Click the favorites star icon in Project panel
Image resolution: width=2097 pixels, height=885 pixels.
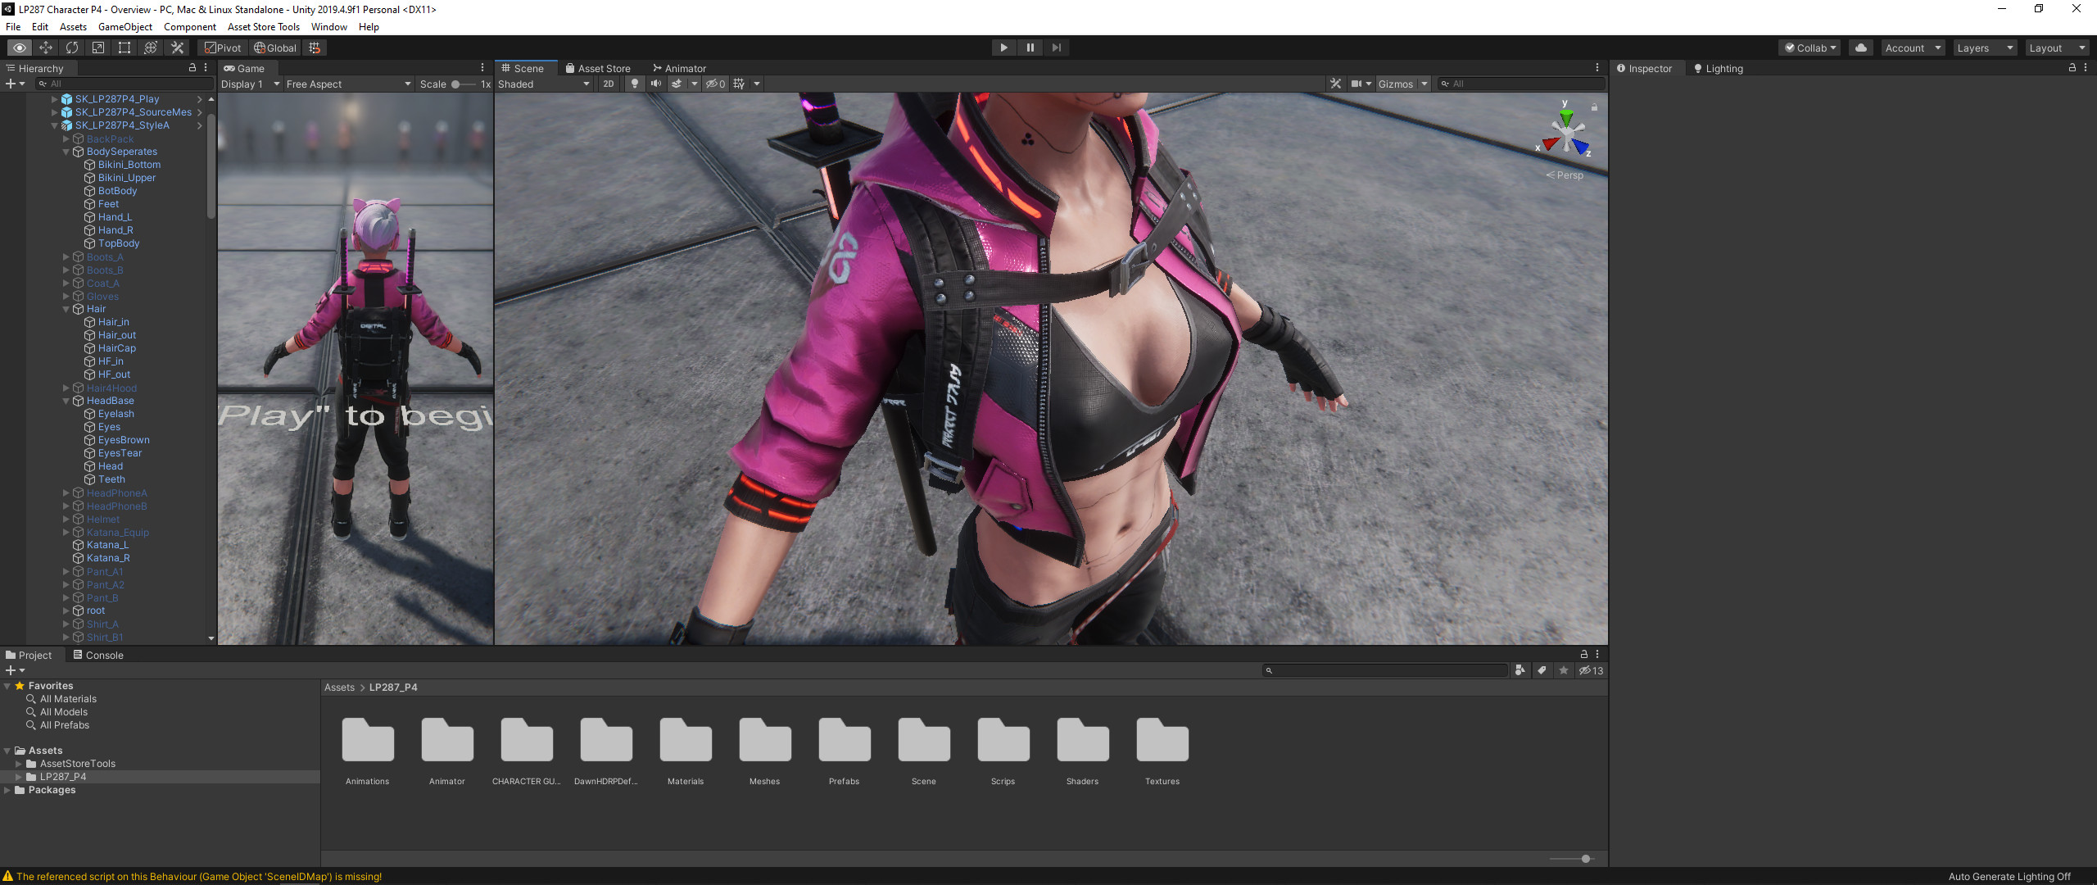(1564, 670)
